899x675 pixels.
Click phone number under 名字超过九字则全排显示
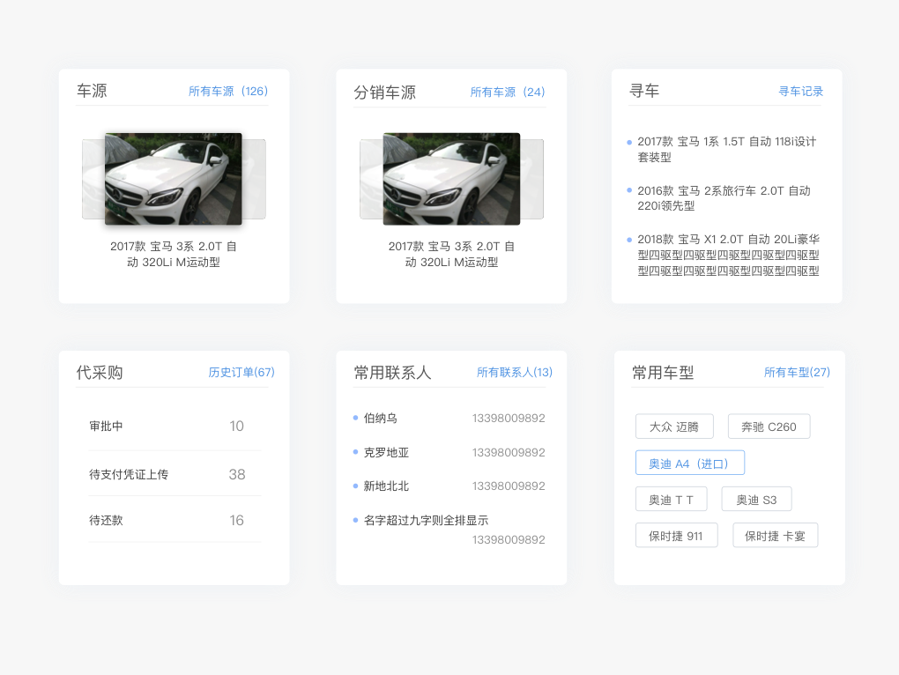tap(509, 540)
